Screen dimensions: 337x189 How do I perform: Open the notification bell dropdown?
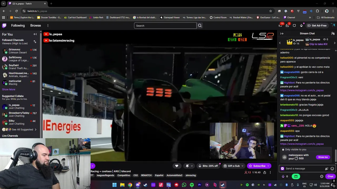click(x=189, y=166)
